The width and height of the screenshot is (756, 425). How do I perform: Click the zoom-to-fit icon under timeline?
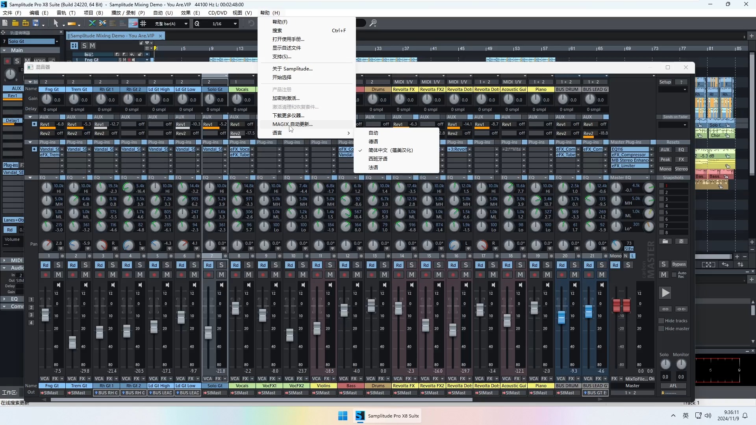[708, 265]
